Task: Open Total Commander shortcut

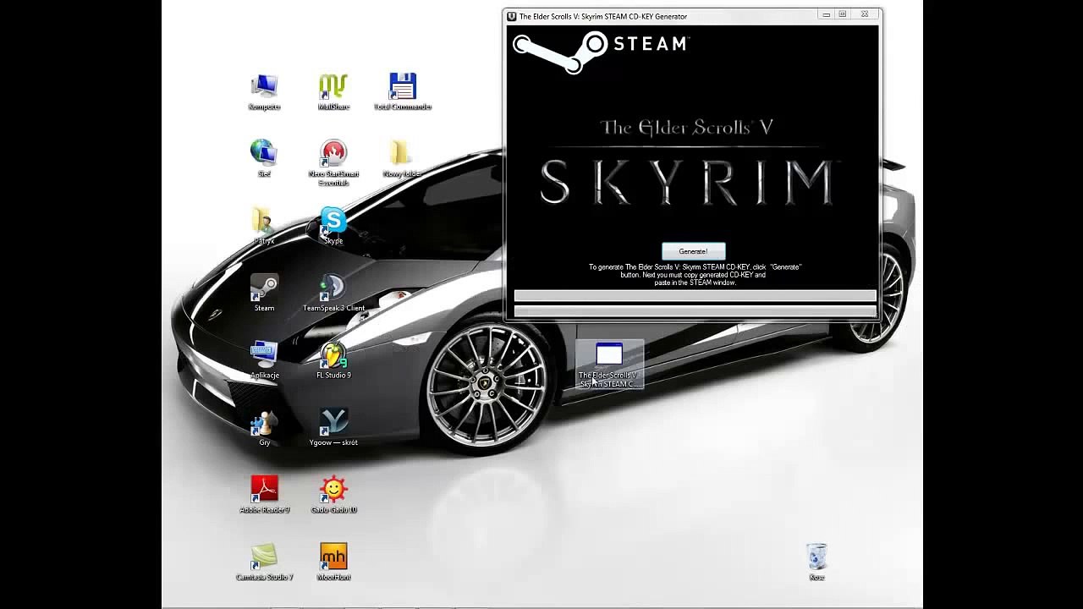Action: [403, 92]
